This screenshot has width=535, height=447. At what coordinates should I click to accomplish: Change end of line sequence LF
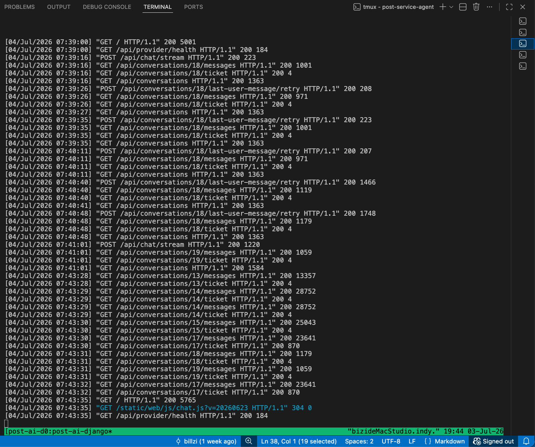(412, 441)
